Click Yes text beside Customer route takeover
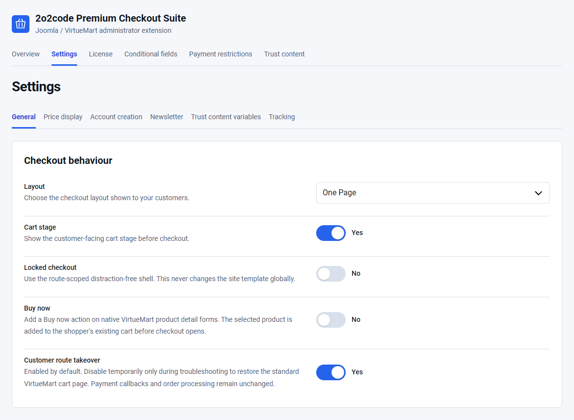Viewport: 574px width, 420px height. point(357,372)
